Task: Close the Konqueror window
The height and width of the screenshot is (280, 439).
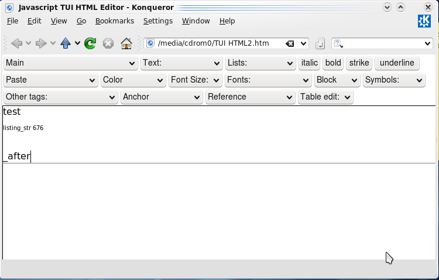Action: [428, 7]
